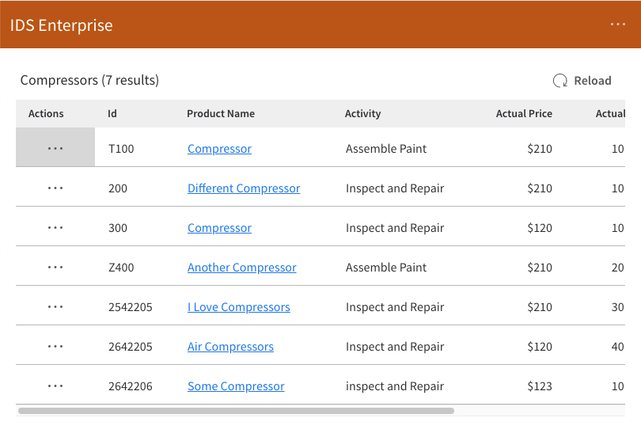Open the Some Compressor link
Viewport: 641px width, 433px height.
[236, 386]
